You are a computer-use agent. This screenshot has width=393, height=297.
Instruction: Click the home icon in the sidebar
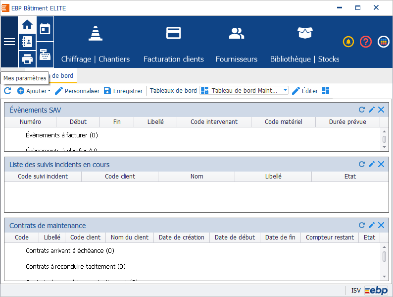tap(27, 25)
